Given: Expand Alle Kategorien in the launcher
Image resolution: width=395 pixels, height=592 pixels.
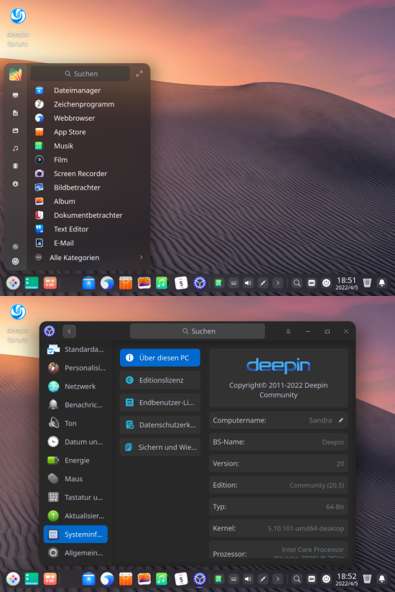Looking at the screenshot, I should tap(88, 257).
